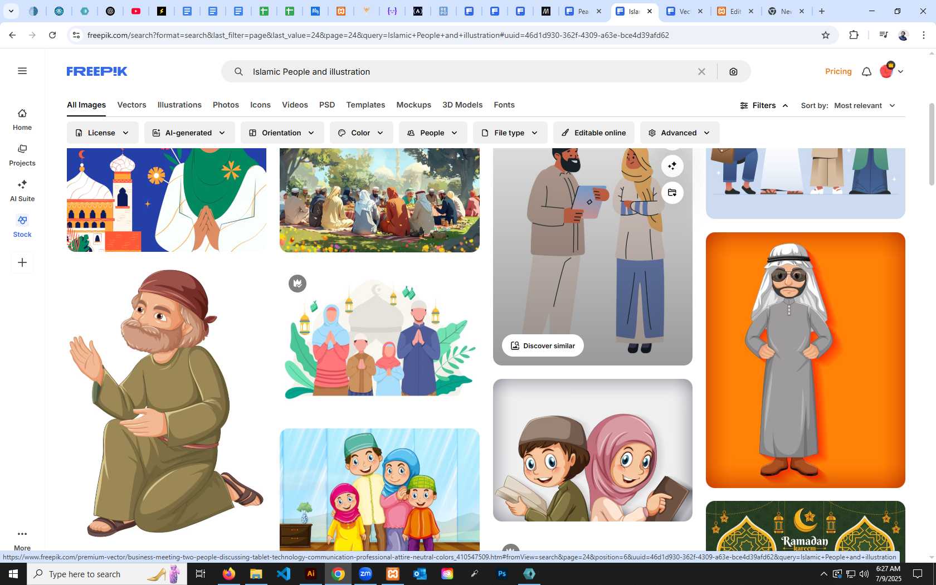Click the Freepik logo
Screen dimensions: 936x585
click(x=97, y=71)
